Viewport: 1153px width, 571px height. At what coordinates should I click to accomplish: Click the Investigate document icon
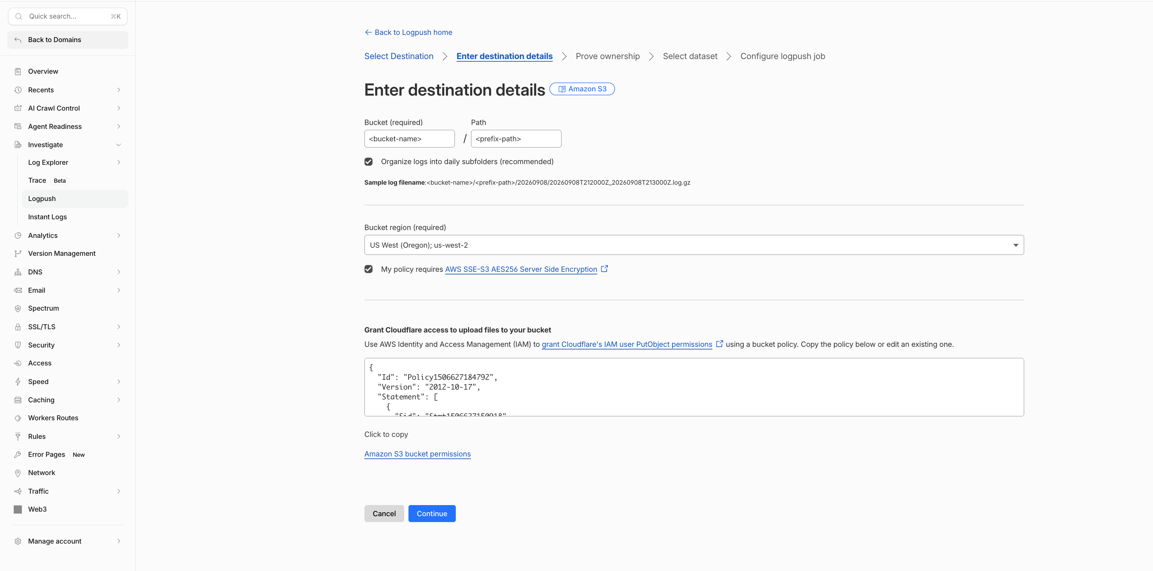[18, 145]
